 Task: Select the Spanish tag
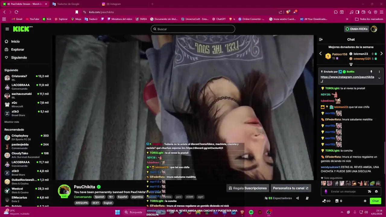click(x=100, y=197)
